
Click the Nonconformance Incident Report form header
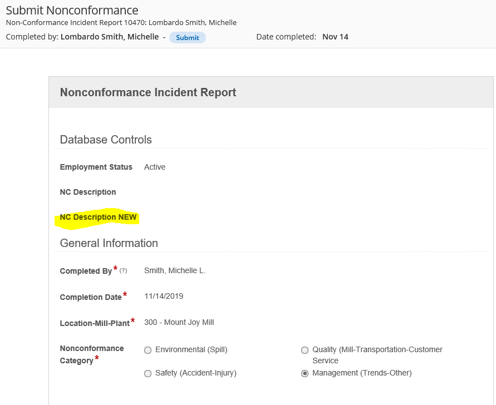pos(148,93)
